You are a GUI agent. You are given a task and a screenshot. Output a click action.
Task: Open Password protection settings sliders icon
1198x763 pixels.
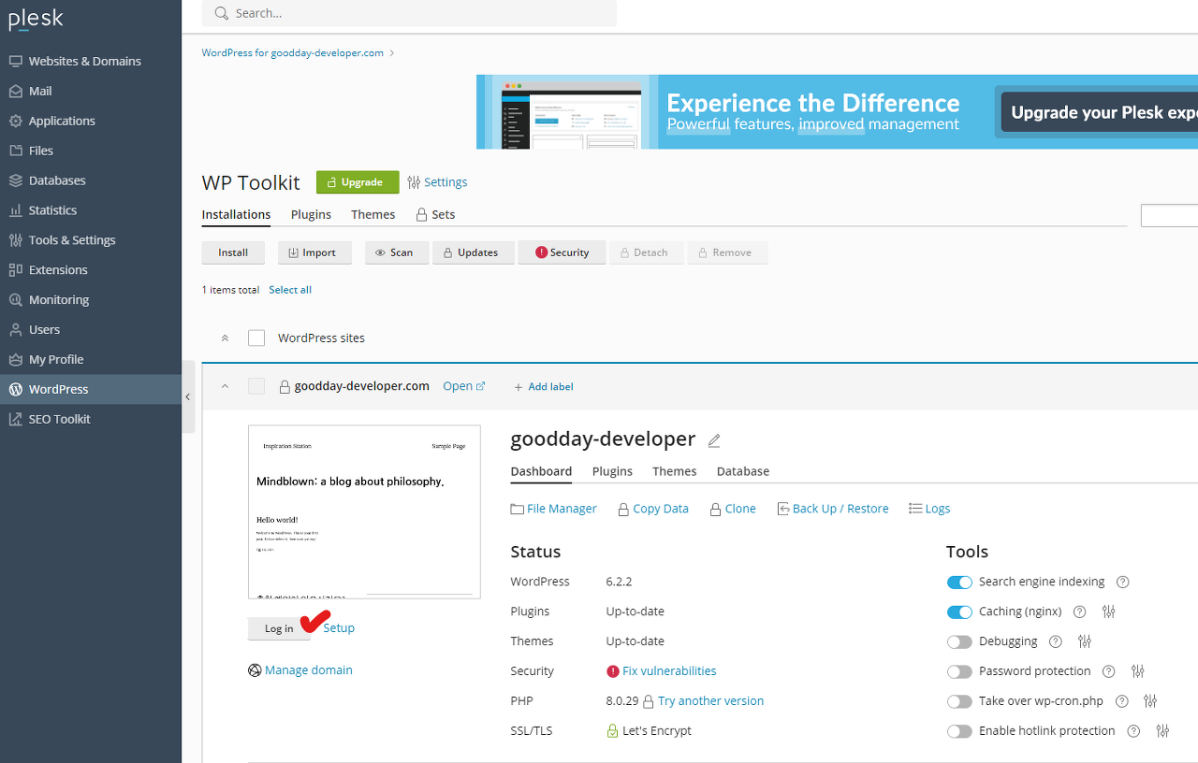point(1138,671)
